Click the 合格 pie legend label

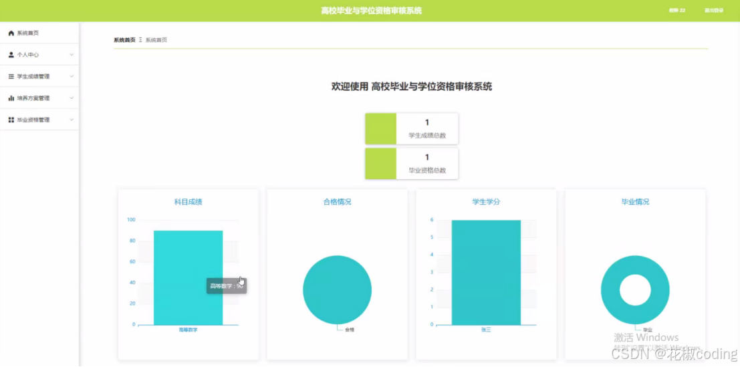[x=349, y=330]
